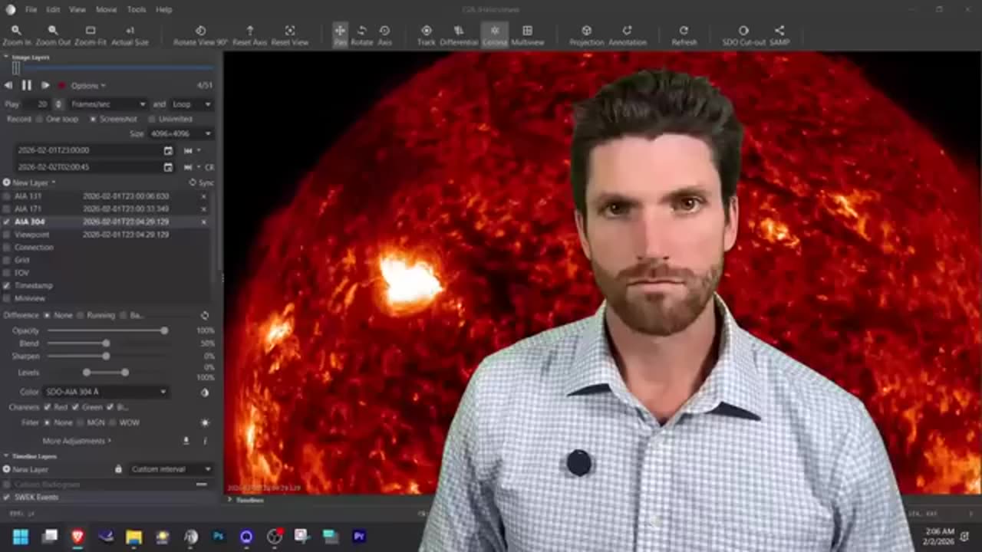The width and height of the screenshot is (982, 552).
Task: Remove the AIA 131 layer
Action: [x=203, y=196]
